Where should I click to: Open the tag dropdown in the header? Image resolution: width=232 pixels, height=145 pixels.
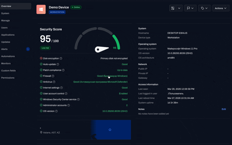[x=204, y=8]
